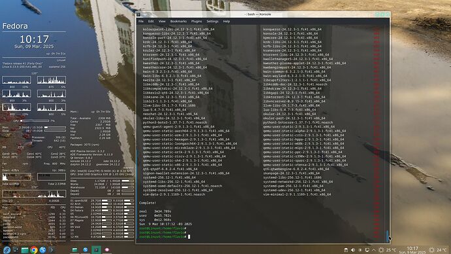Click the Konsole window icon in the title bar
This screenshot has height=254, width=451.
[x=139, y=14]
